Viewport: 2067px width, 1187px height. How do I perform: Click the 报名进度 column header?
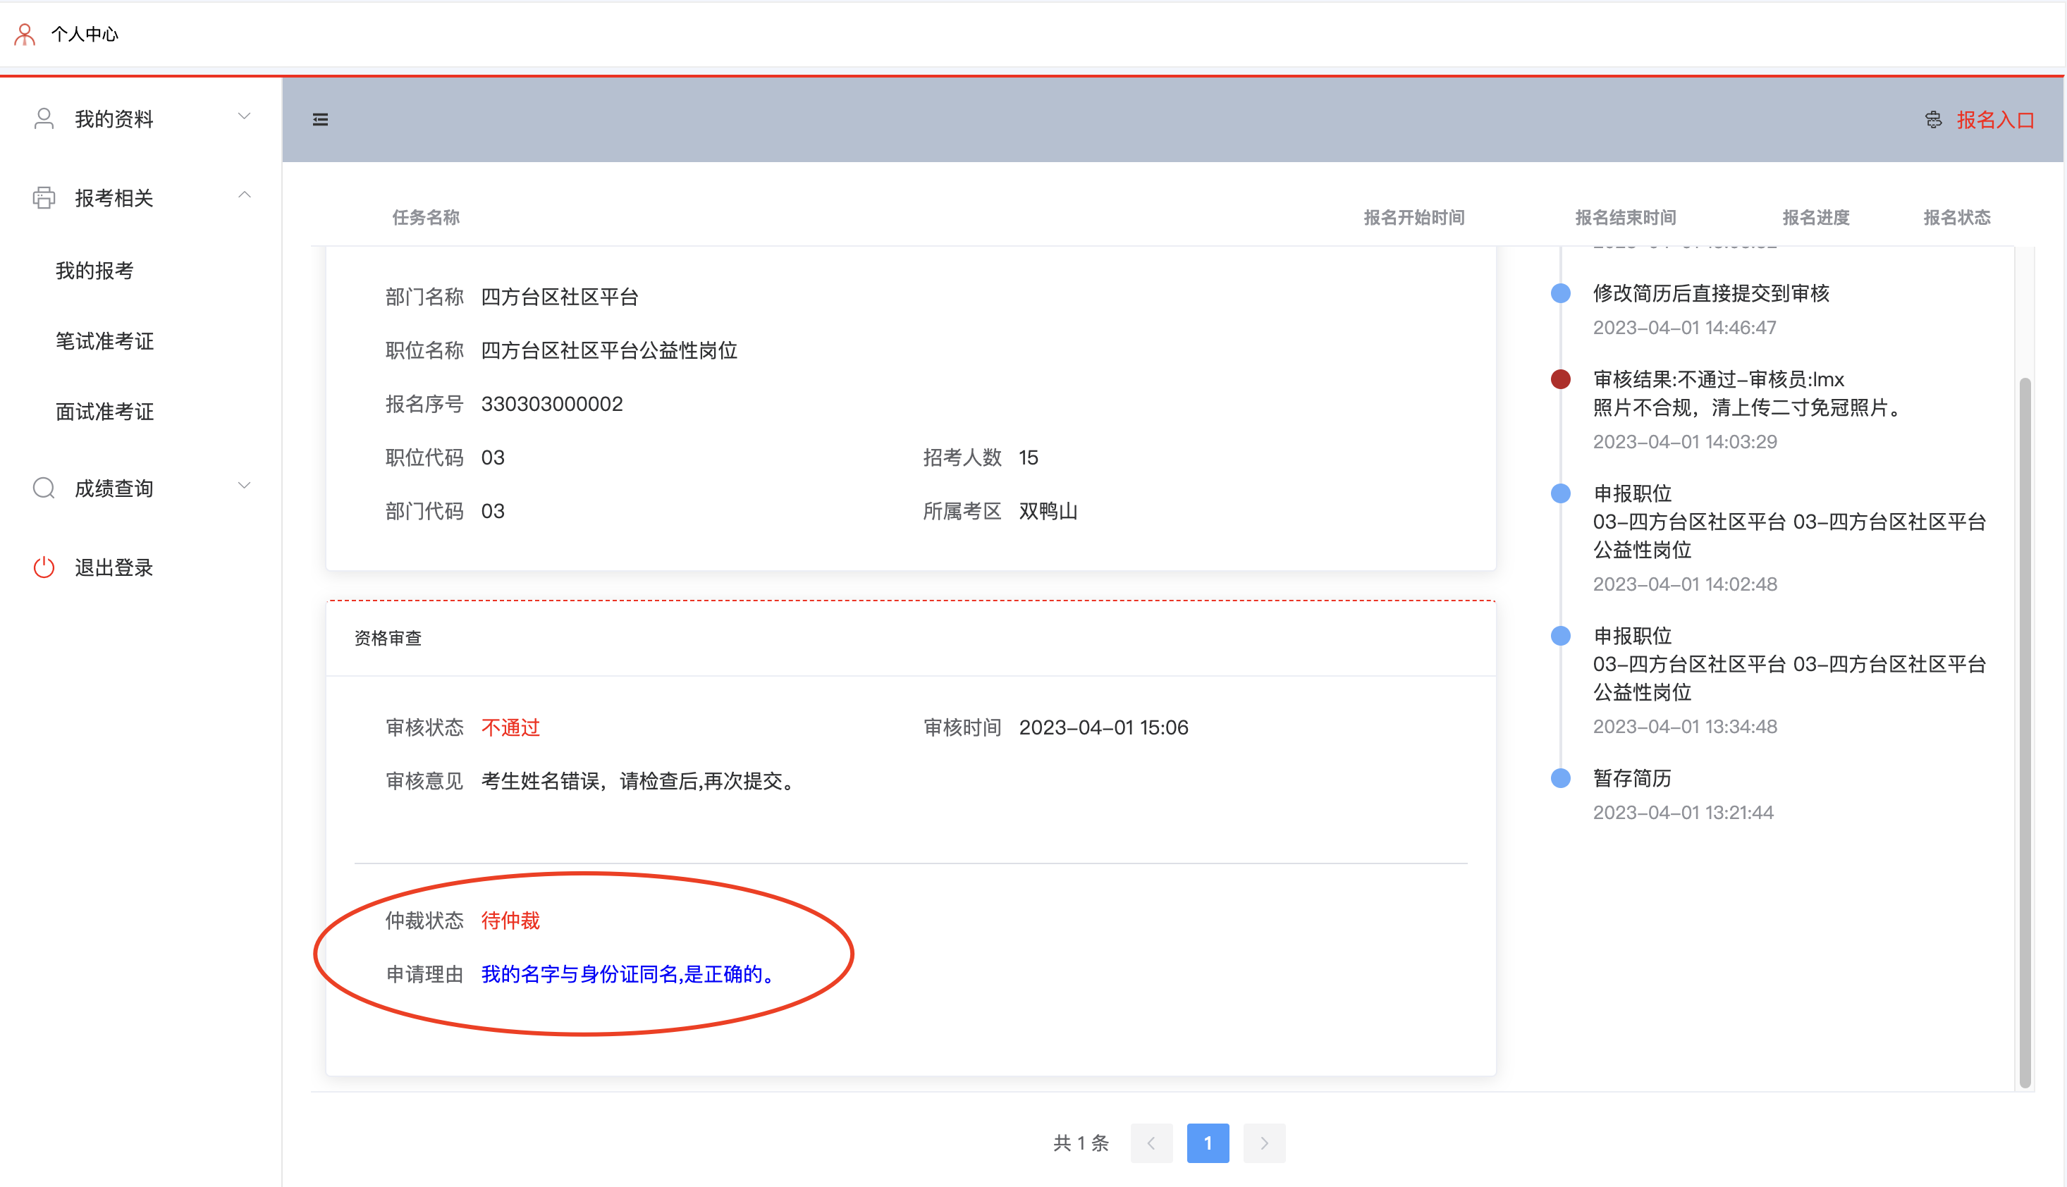pyautogui.click(x=1816, y=218)
